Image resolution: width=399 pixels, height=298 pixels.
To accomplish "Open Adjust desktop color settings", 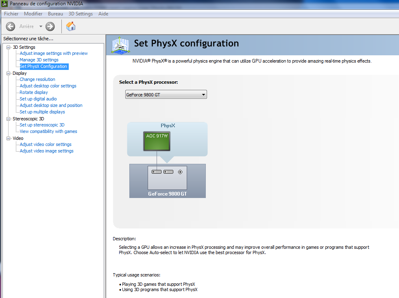I will (x=48, y=86).
